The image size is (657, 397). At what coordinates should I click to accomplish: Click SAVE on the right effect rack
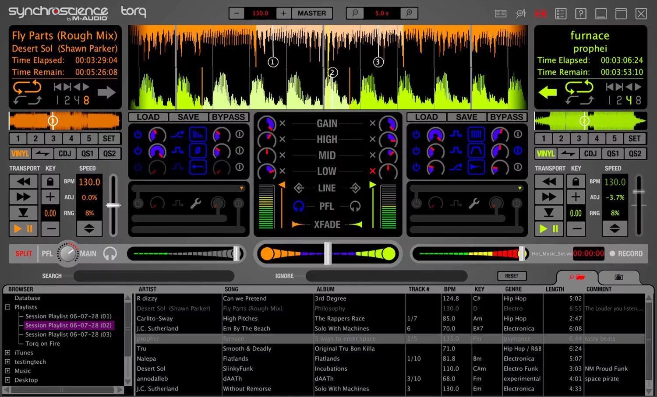point(466,117)
